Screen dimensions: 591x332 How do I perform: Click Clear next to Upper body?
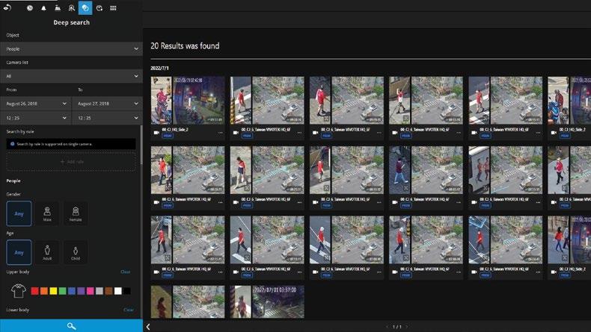coord(126,272)
